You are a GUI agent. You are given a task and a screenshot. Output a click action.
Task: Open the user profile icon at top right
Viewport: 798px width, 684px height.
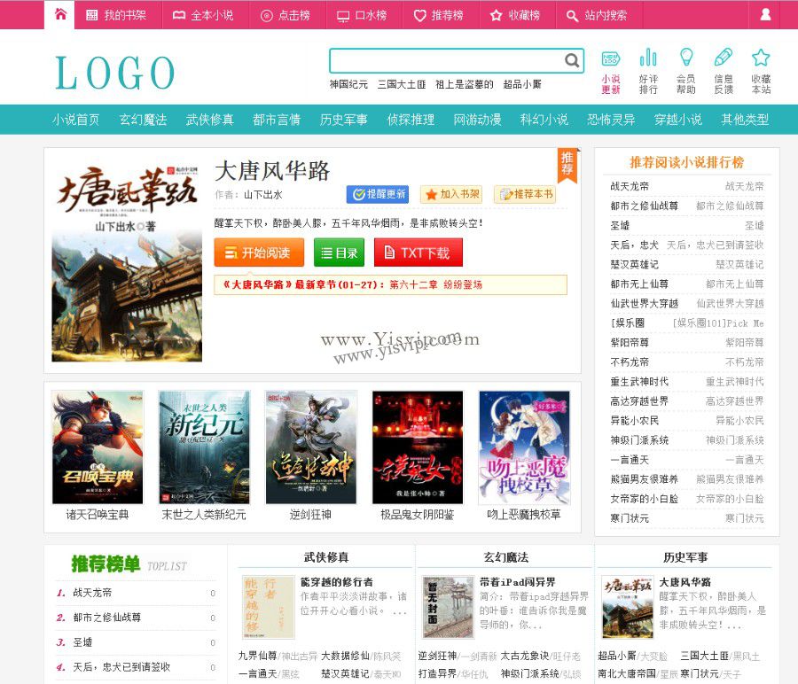point(764,14)
